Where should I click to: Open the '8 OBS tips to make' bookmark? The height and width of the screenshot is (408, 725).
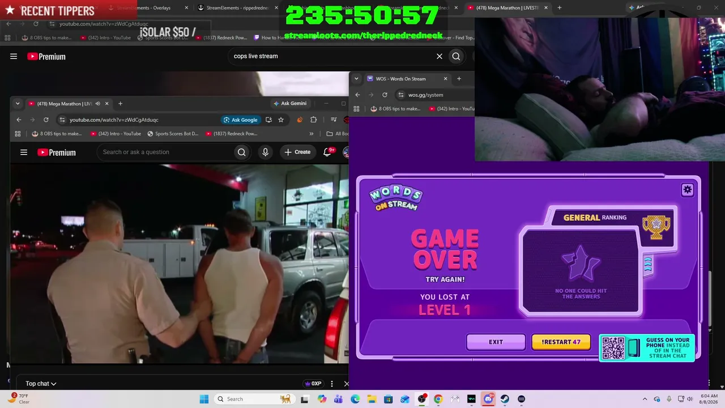pyautogui.click(x=57, y=134)
